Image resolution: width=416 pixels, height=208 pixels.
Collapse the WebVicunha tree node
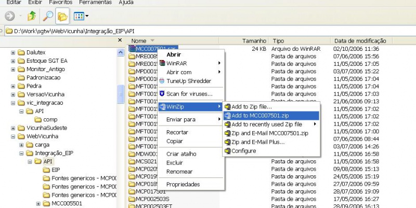[x=12, y=136]
